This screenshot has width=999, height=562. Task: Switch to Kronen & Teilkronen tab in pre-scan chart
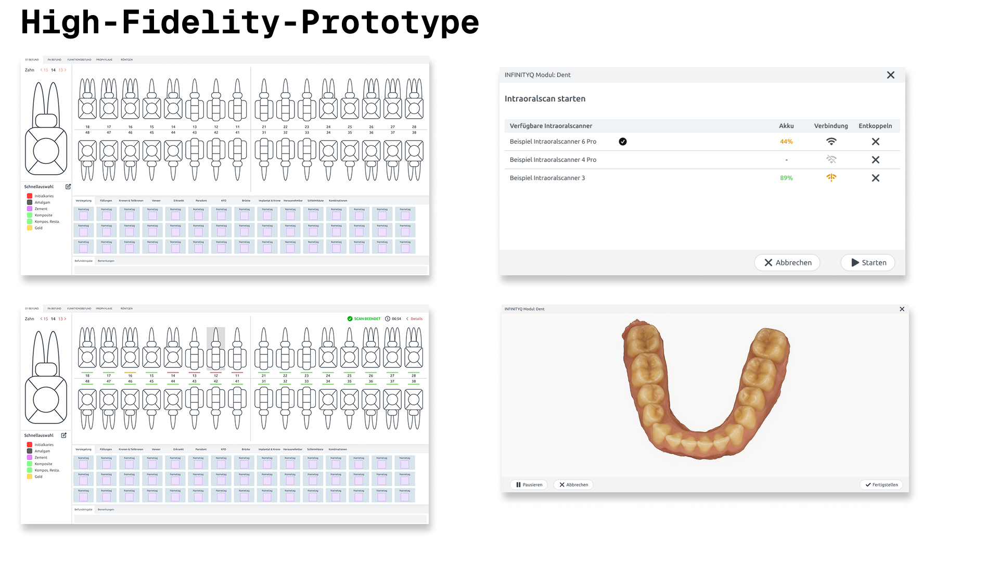[131, 200]
